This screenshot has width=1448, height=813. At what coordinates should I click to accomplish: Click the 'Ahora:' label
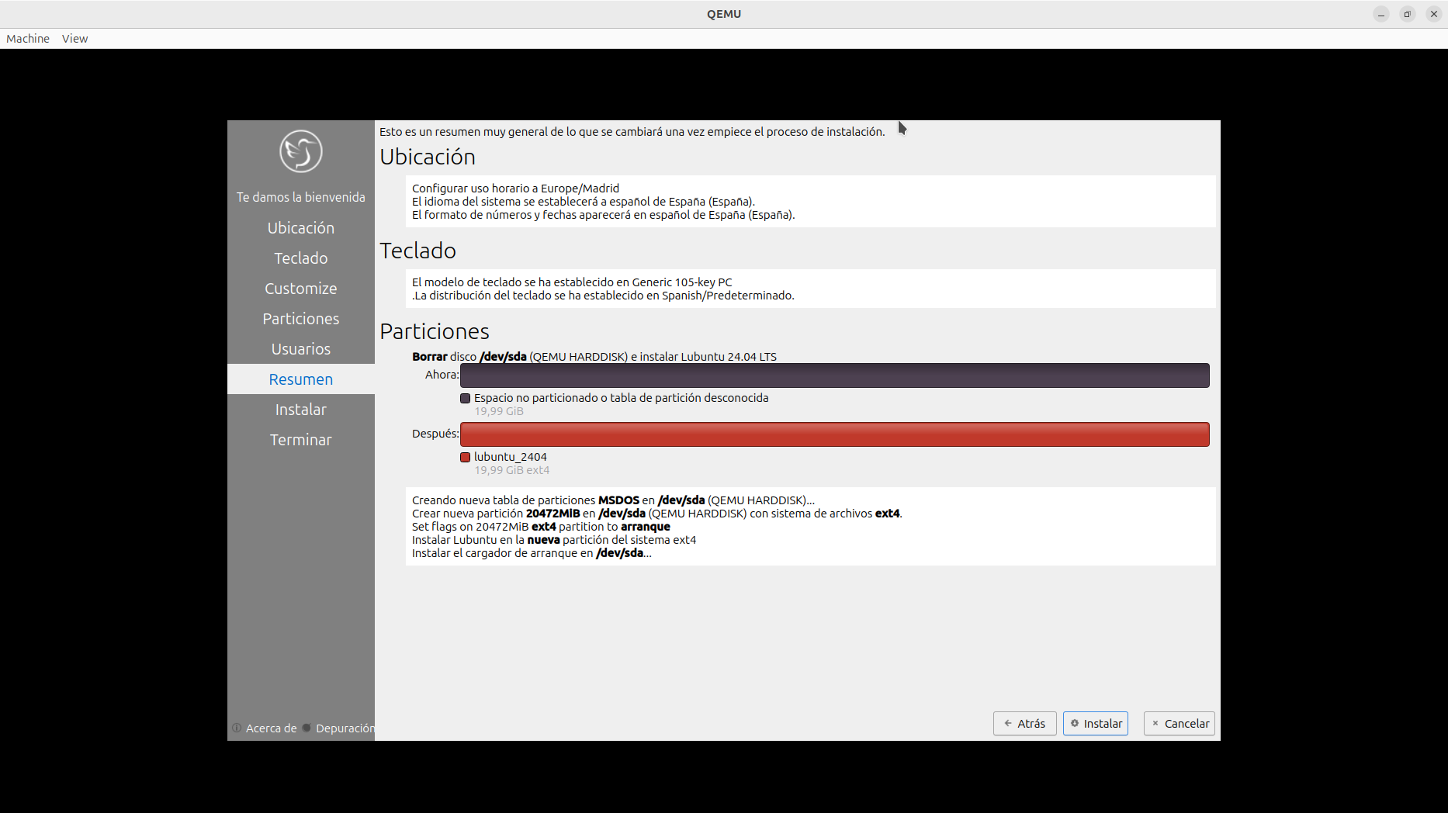[x=442, y=375]
